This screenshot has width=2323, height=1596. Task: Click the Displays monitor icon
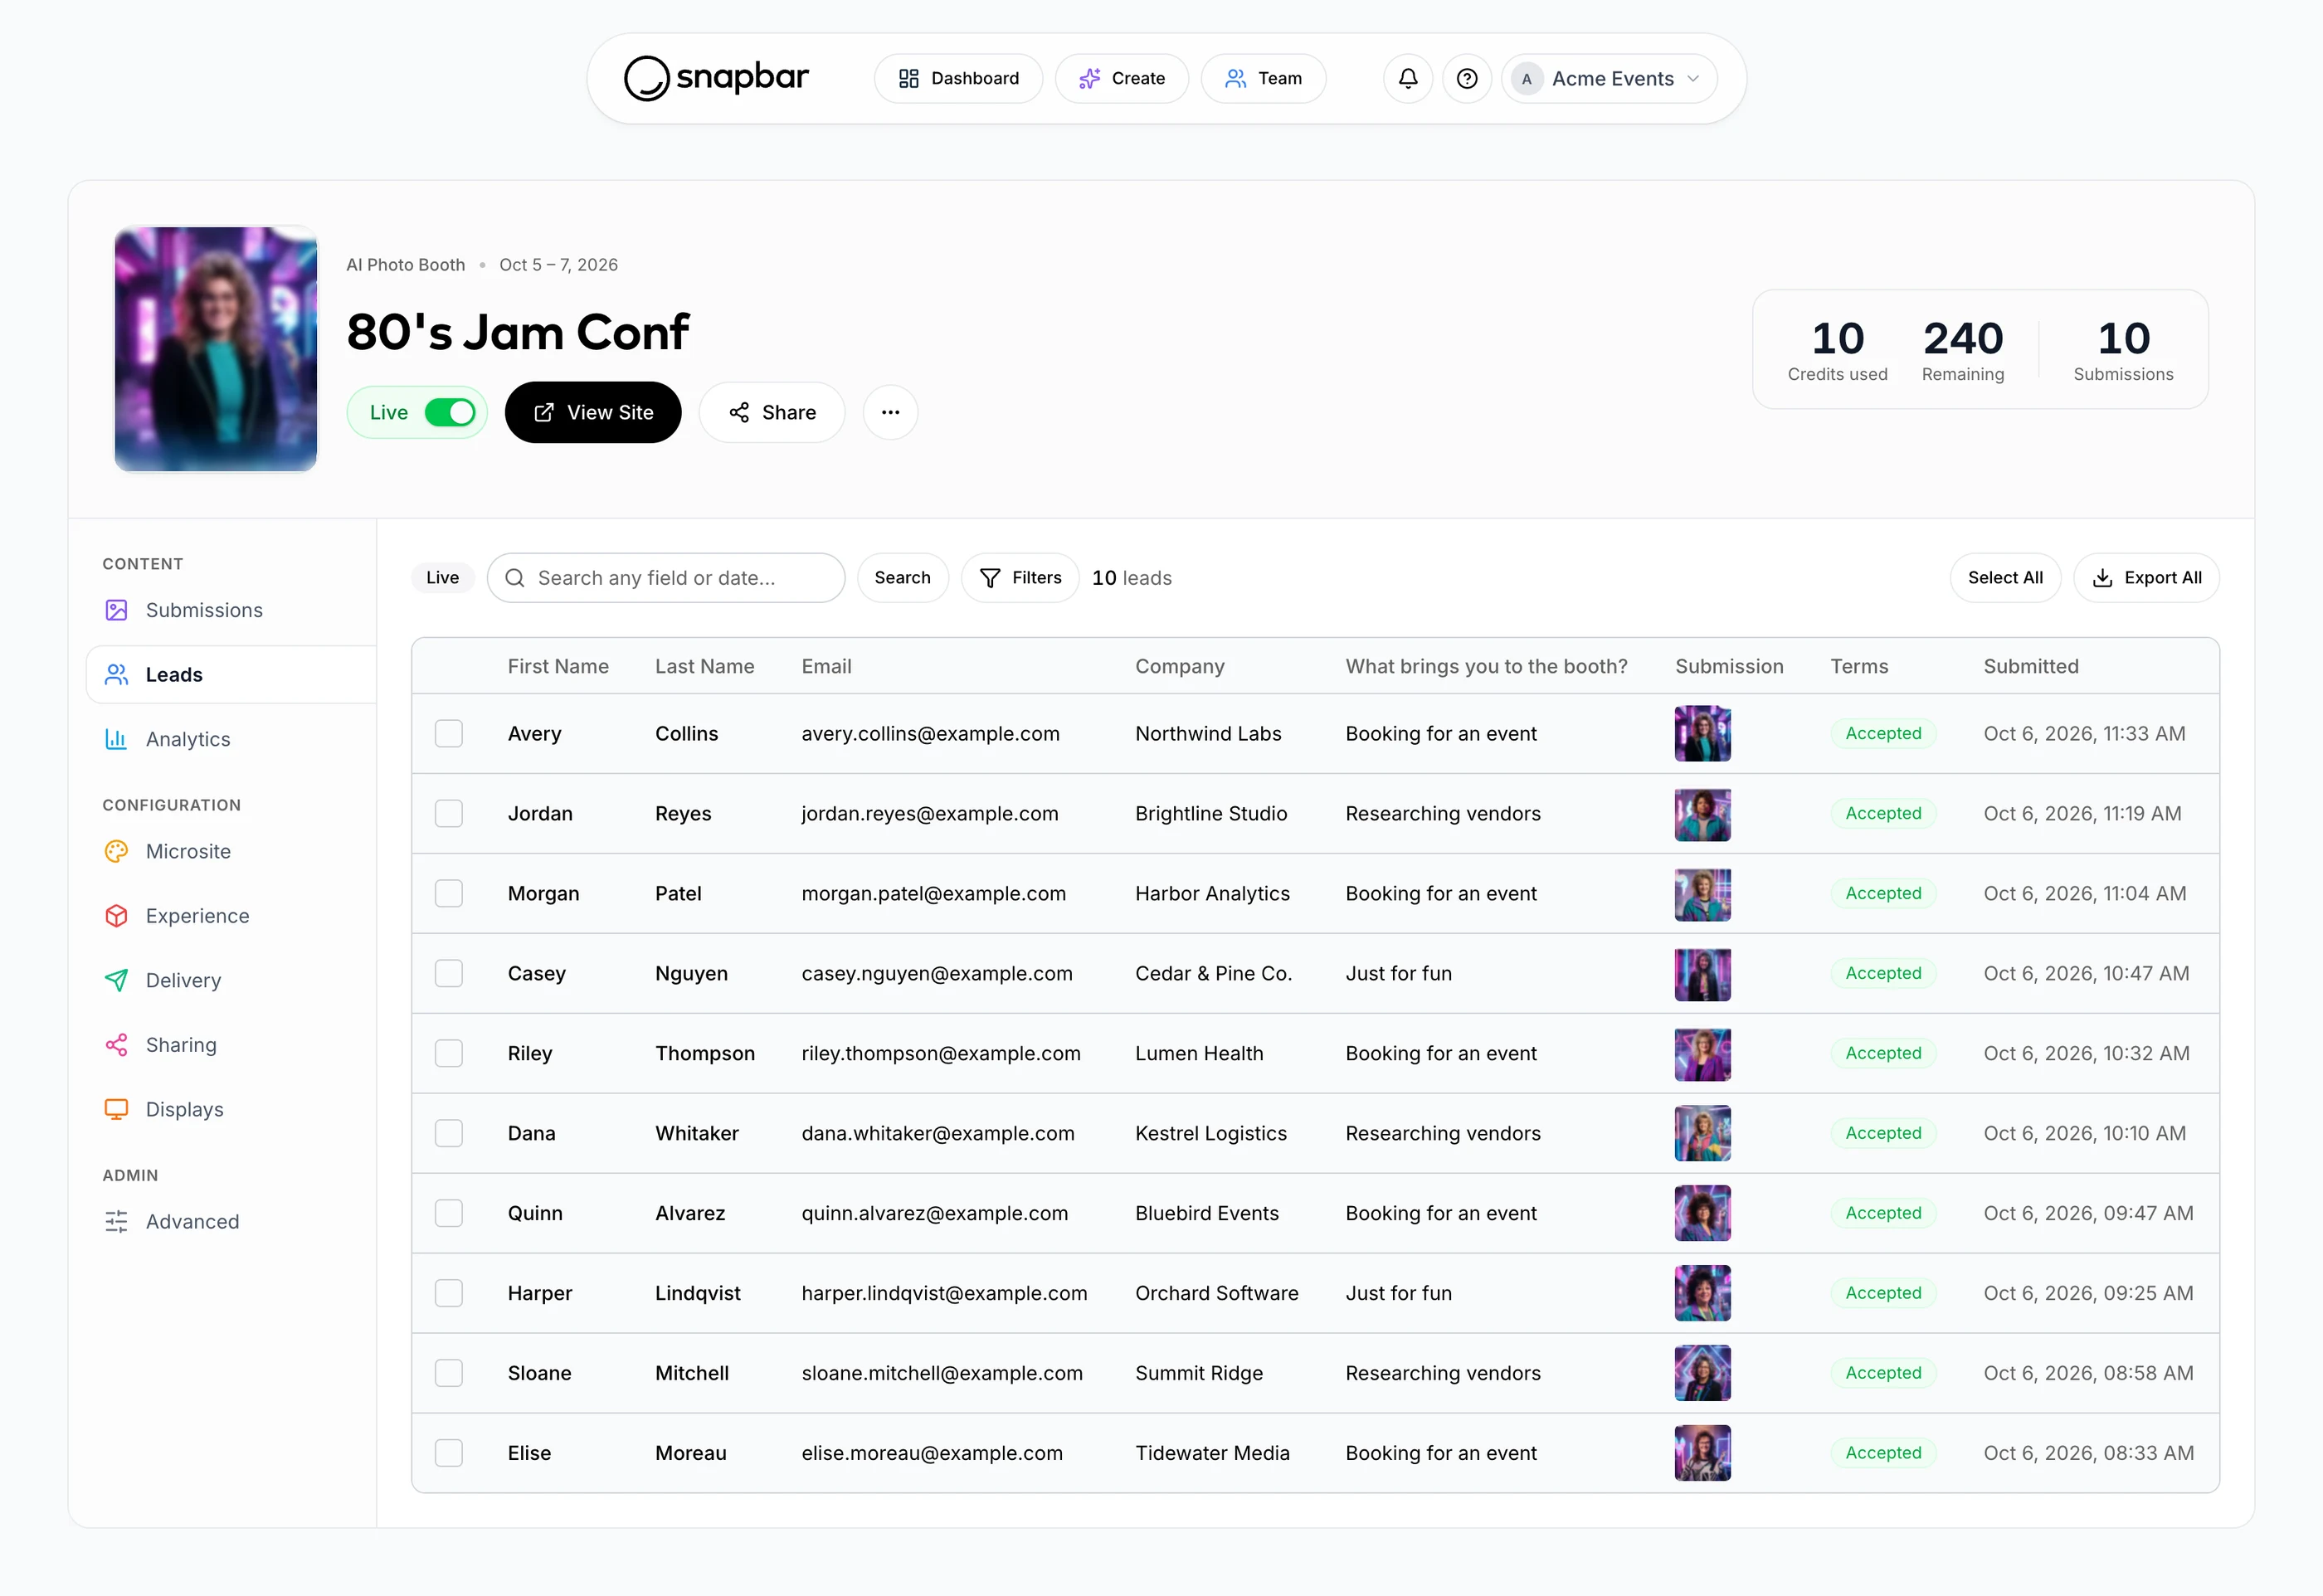[x=117, y=1109]
